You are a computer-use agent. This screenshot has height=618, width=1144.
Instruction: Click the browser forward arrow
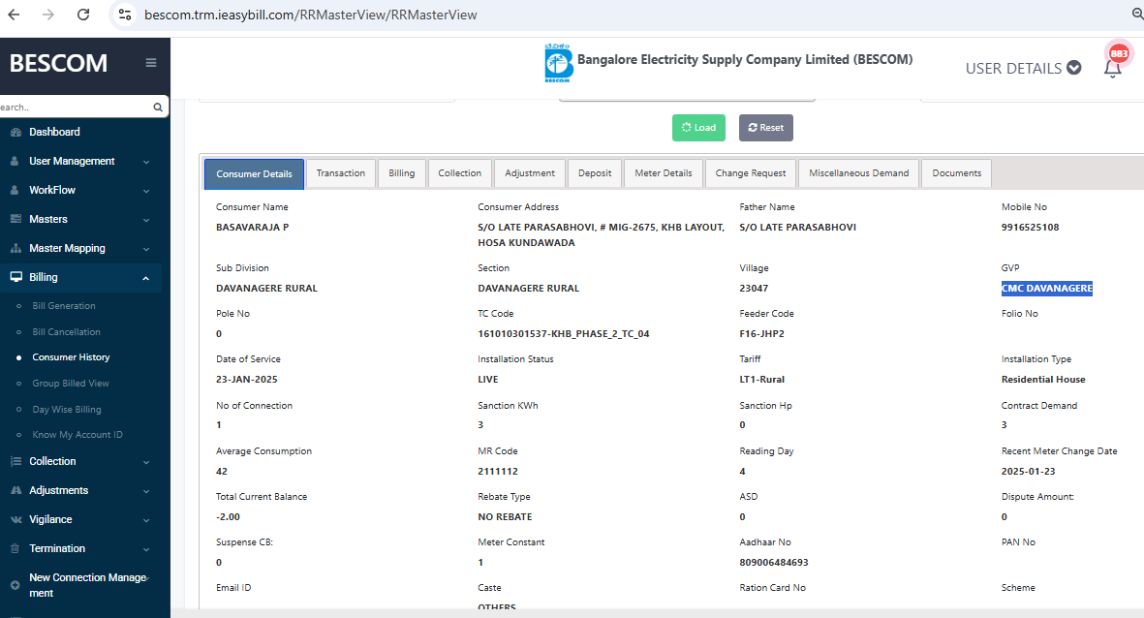[48, 15]
